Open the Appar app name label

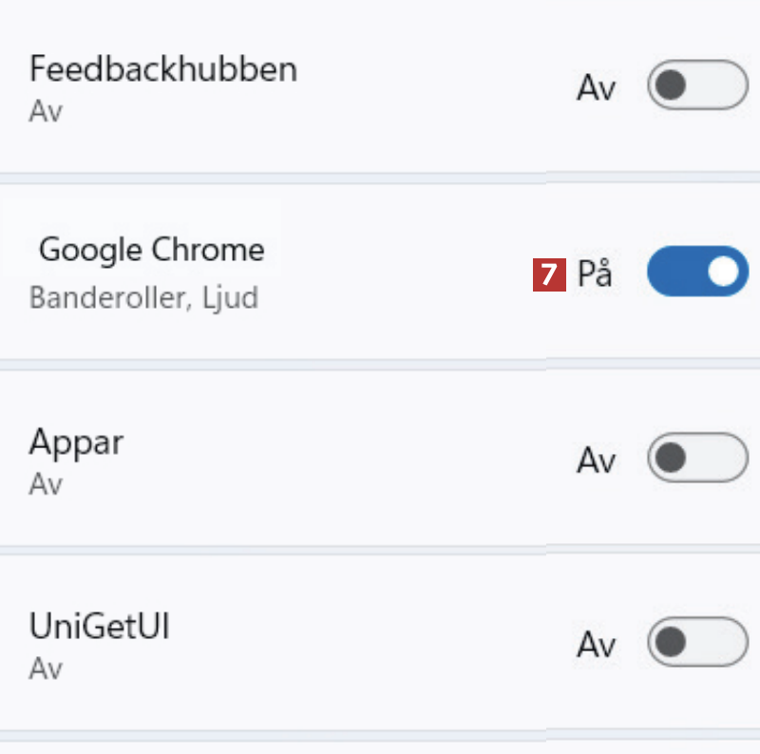coord(76,443)
